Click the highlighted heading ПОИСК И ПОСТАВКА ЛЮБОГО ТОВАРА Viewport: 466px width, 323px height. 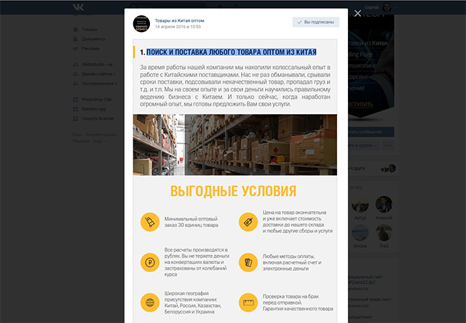(x=232, y=52)
